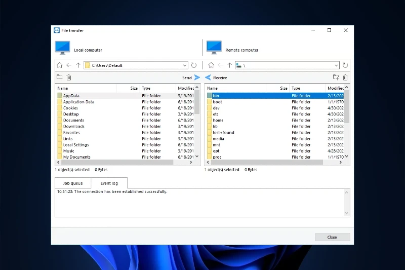This screenshot has width=405, height=270.
Task: Open the remote path dropdown
Action: tap(336, 65)
